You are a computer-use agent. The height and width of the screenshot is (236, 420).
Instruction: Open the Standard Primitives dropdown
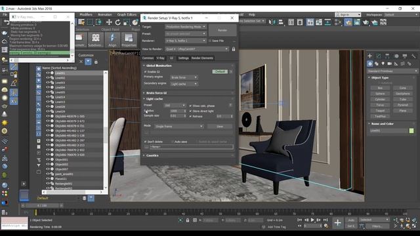pyautogui.click(x=392, y=71)
